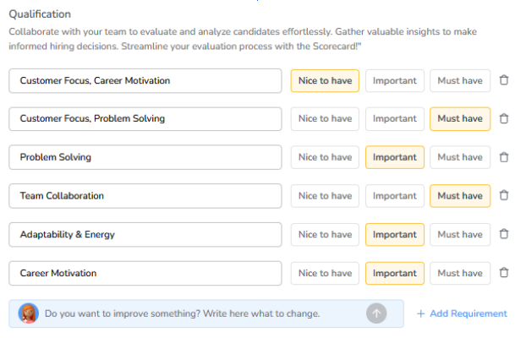Screen dimensions: 515x338
Task: Select Nice to have for Customer Focus, Problem Solving
Action: 325,119
